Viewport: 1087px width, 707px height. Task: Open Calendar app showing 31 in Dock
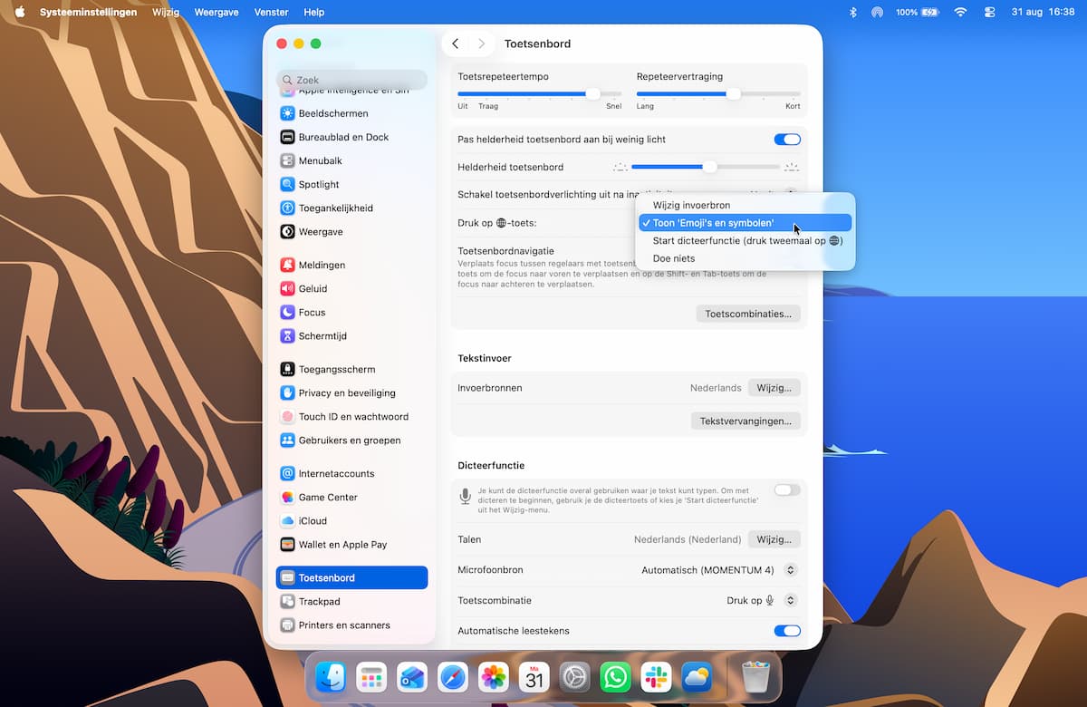(534, 676)
